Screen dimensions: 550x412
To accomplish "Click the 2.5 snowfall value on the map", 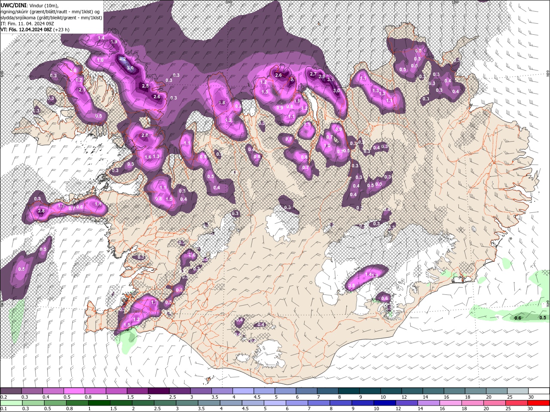I will pos(145,86).
